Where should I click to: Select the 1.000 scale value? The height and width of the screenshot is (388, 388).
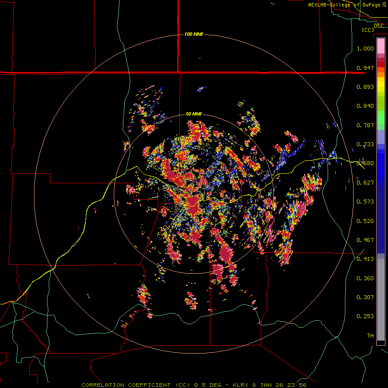coord(365,48)
